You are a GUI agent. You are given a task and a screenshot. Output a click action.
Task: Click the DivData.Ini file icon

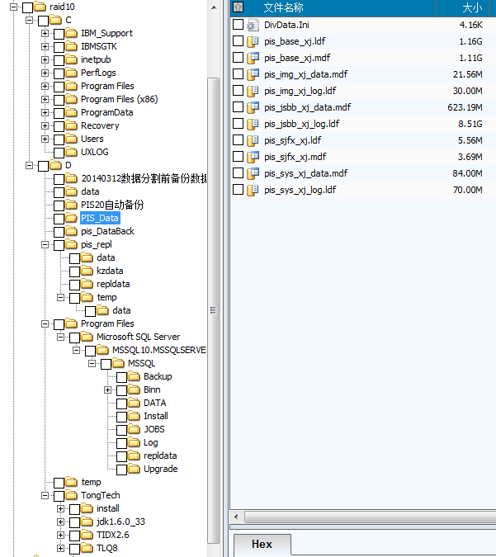[253, 25]
